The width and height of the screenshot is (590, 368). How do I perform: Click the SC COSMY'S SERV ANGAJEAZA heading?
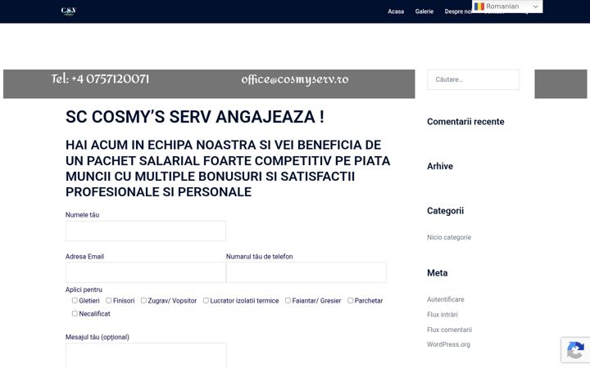[195, 117]
